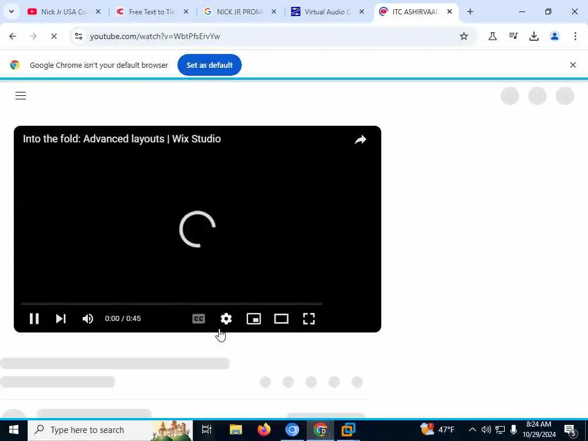Enable miniplayer mode
The height and width of the screenshot is (441, 588).
(x=253, y=319)
